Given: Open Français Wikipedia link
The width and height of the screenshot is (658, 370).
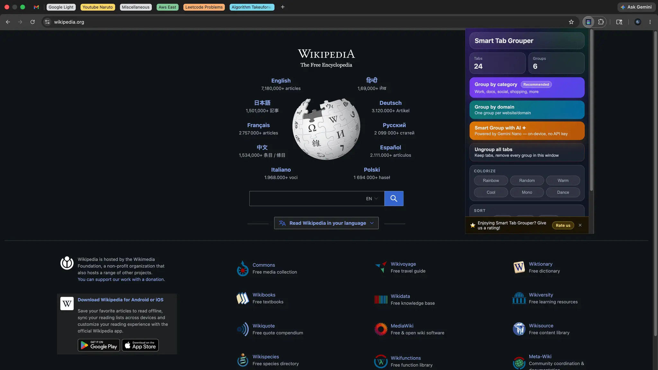Looking at the screenshot, I should coord(258,125).
